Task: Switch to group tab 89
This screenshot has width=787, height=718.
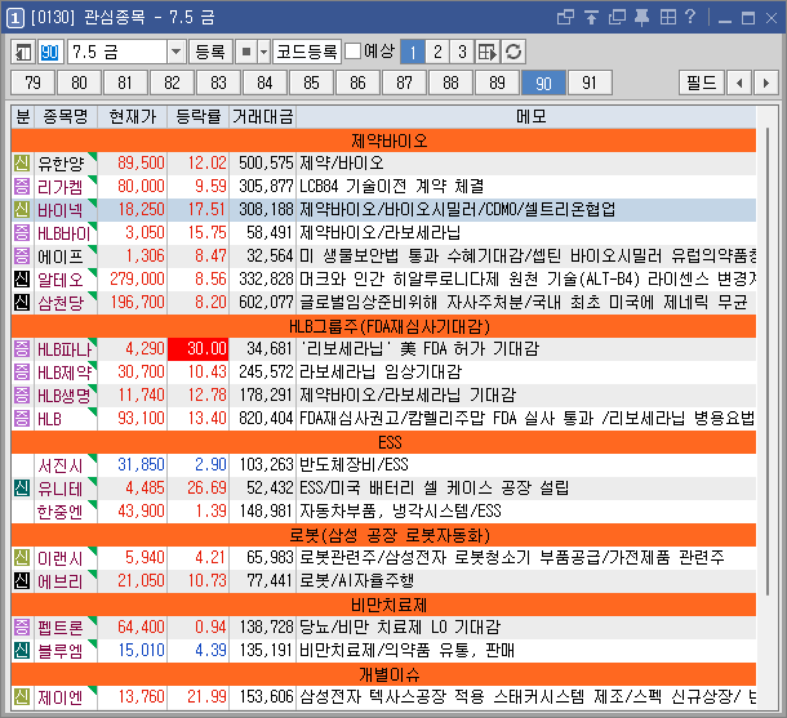Action: coord(497,83)
